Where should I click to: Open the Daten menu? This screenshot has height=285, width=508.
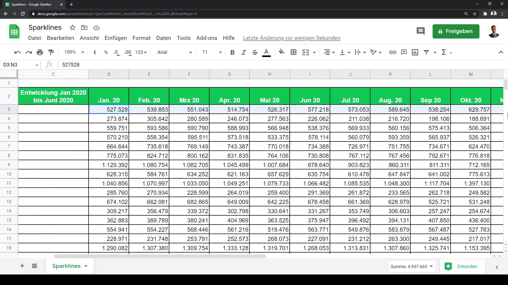click(164, 38)
